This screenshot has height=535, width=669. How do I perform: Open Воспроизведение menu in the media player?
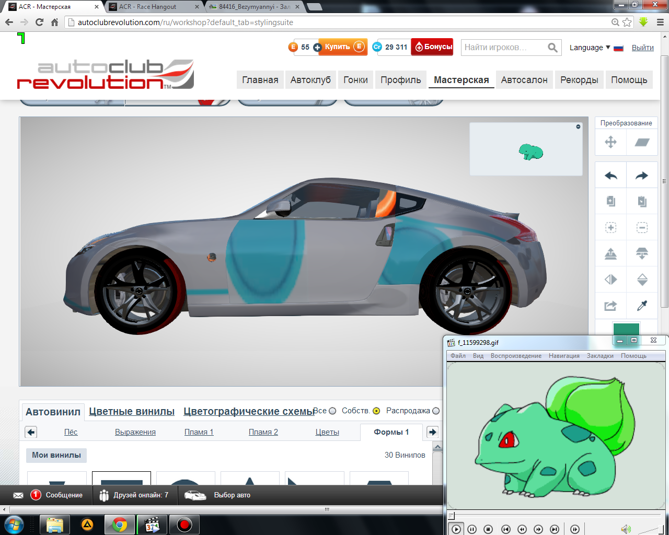516,356
